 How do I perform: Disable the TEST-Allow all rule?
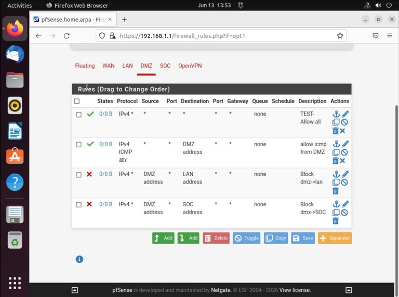click(344, 122)
